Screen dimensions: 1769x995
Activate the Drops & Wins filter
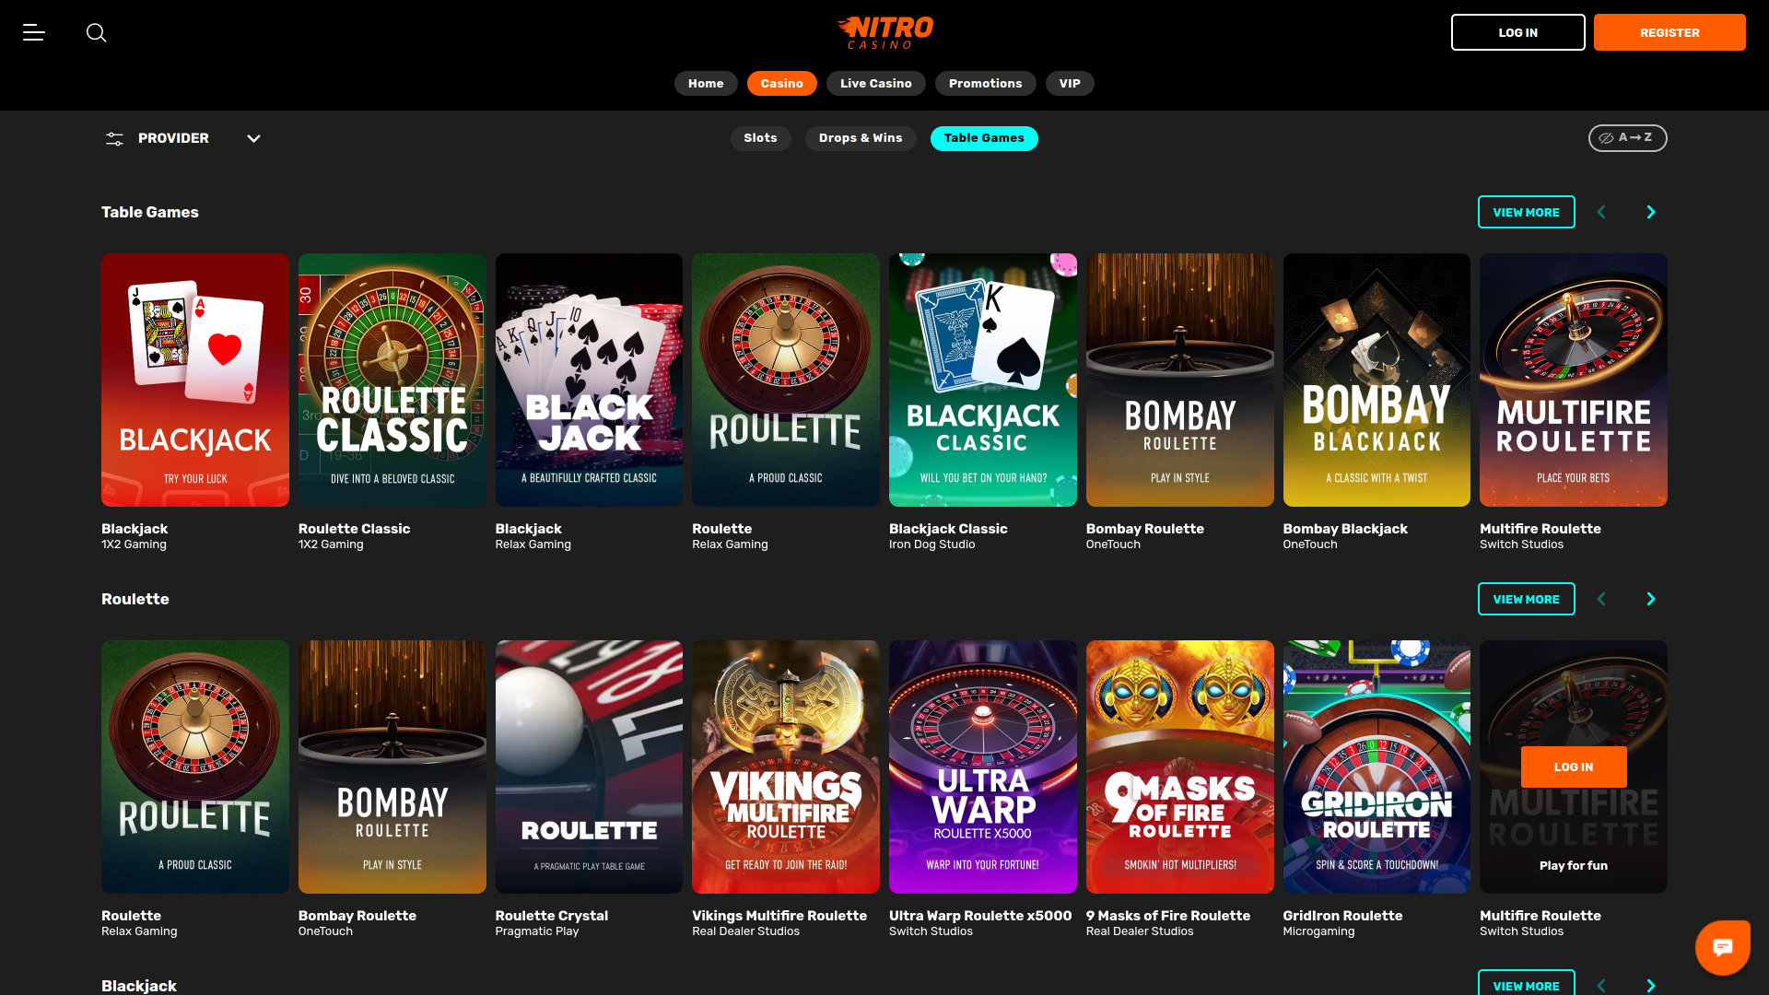point(861,138)
